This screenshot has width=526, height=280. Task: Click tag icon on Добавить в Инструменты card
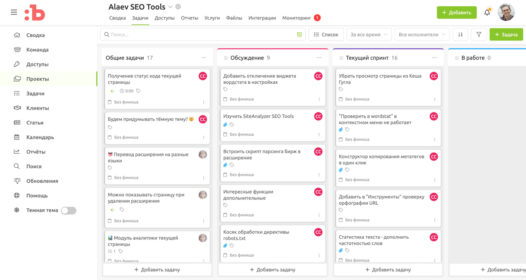click(x=341, y=210)
